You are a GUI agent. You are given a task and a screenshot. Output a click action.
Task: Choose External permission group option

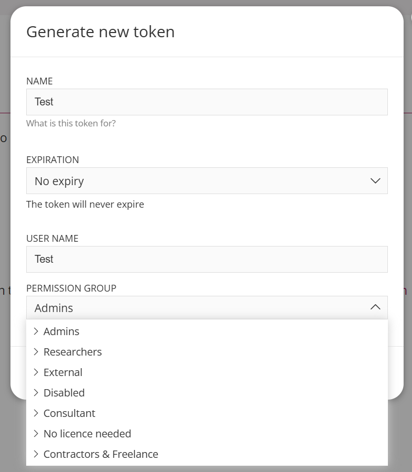pyautogui.click(x=63, y=372)
